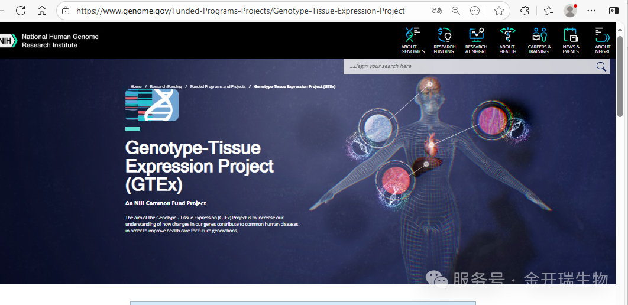Open the About NHGRI menu
628x305 pixels.
[x=603, y=40]
